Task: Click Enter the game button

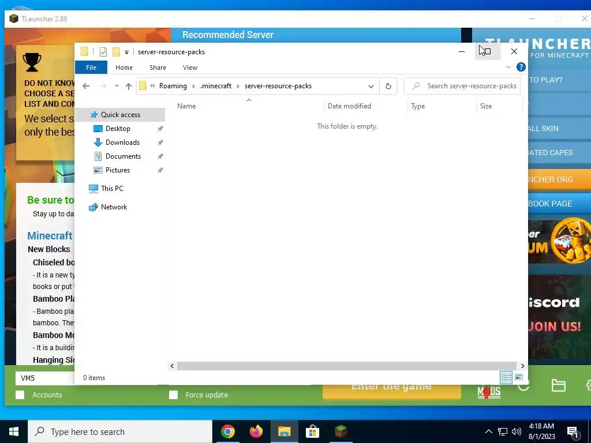Action: pos(391,391)
